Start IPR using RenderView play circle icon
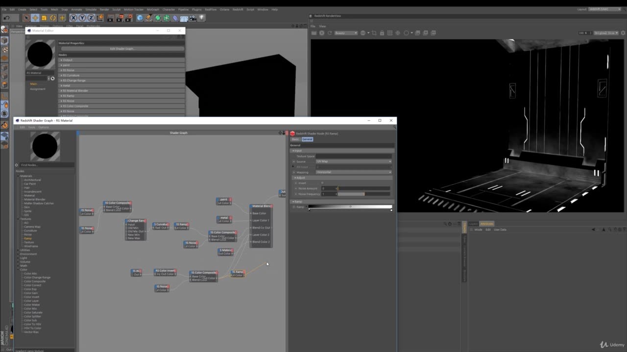The width and height of the screenshot is (627, 352). coord(322,33)
